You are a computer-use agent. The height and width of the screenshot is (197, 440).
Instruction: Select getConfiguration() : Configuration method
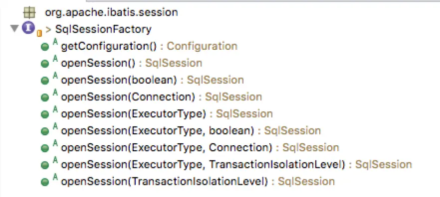click(x=149, y=46)
